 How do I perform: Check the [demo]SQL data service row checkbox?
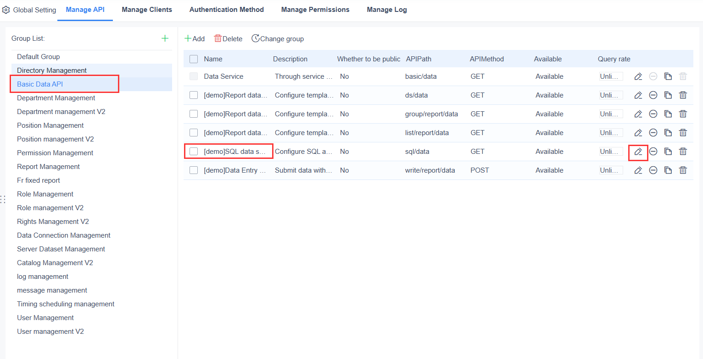tap(193, 151)
